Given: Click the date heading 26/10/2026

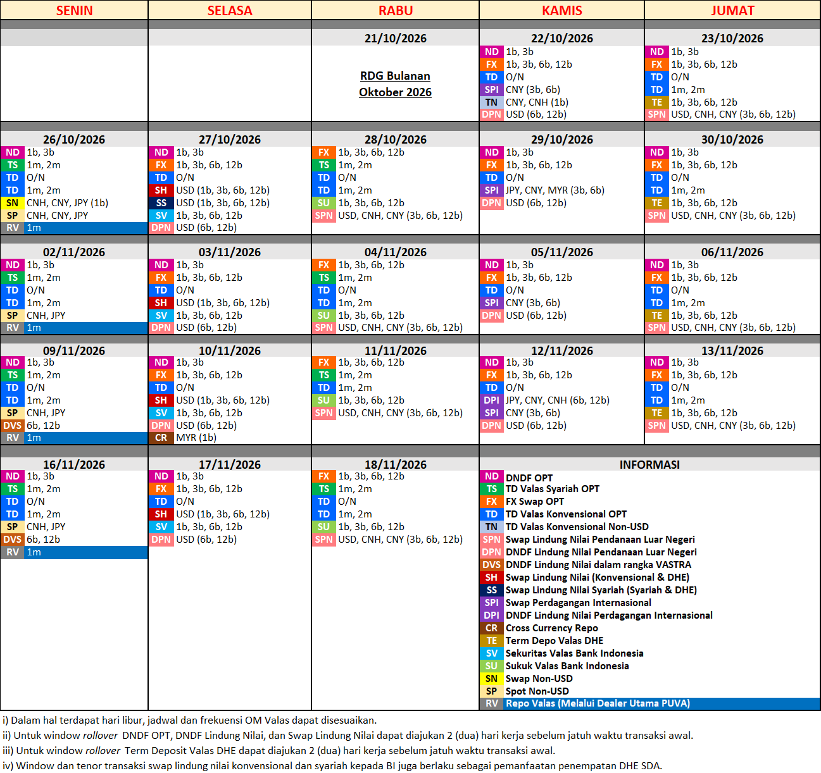Looking at the screenshot, I should pyautogui.click(x=74, y=139).
